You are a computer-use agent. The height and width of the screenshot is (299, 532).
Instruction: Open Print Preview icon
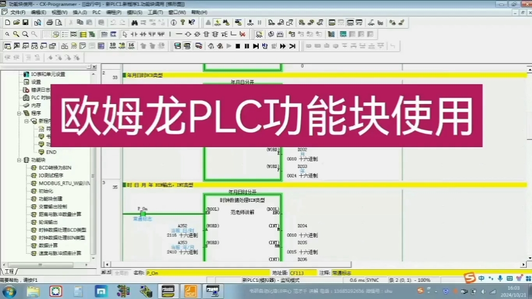[58, 23]
